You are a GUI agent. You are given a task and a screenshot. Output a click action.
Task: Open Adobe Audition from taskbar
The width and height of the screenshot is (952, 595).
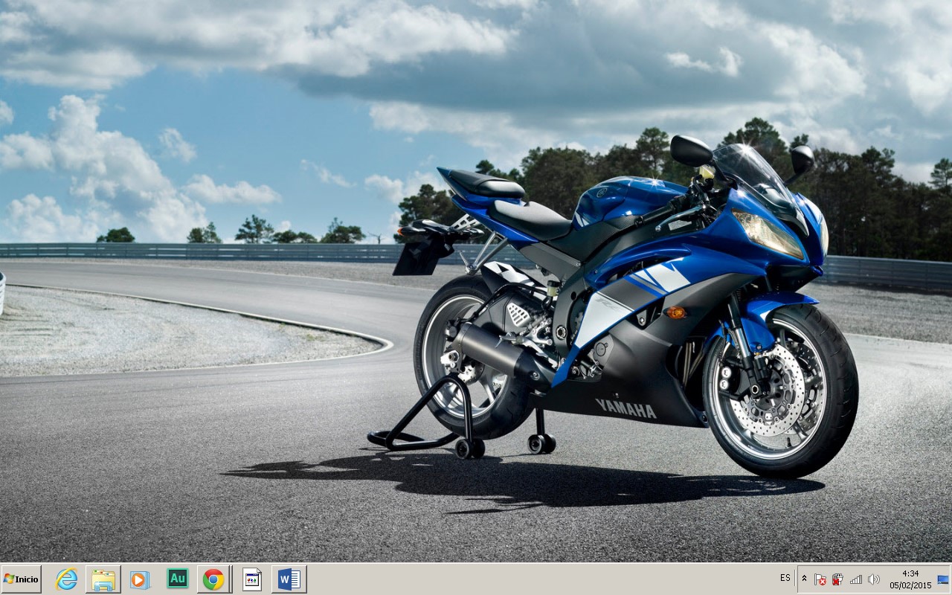click(x=177, y=579)
